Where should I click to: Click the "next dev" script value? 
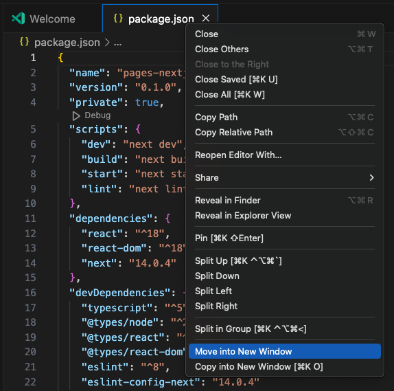[x=152, y=144]
